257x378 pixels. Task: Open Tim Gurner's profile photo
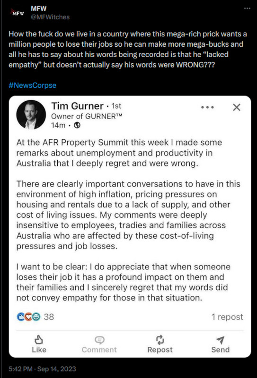pyautogui.click(x=31, y=114)
